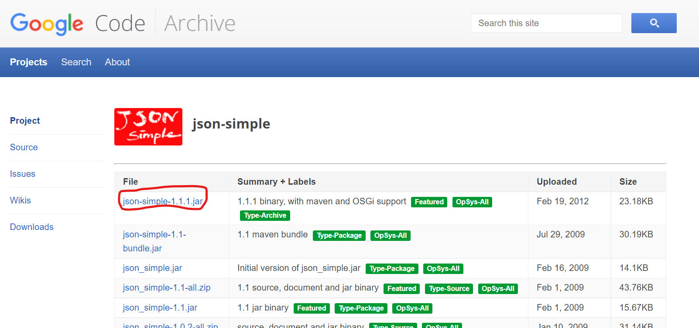Click the red JSON Simple project logo
This screenshot has height=328, width=699.
148,127
